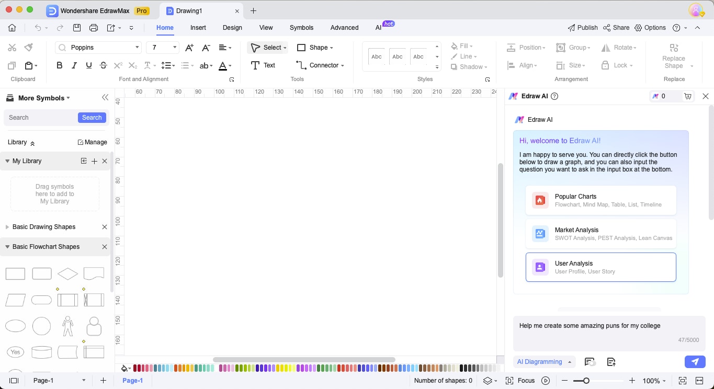Undo the last action
Image resolution: width=714 pixels, height=389 pixels.
pyautogui.click(x=38, y=28)
